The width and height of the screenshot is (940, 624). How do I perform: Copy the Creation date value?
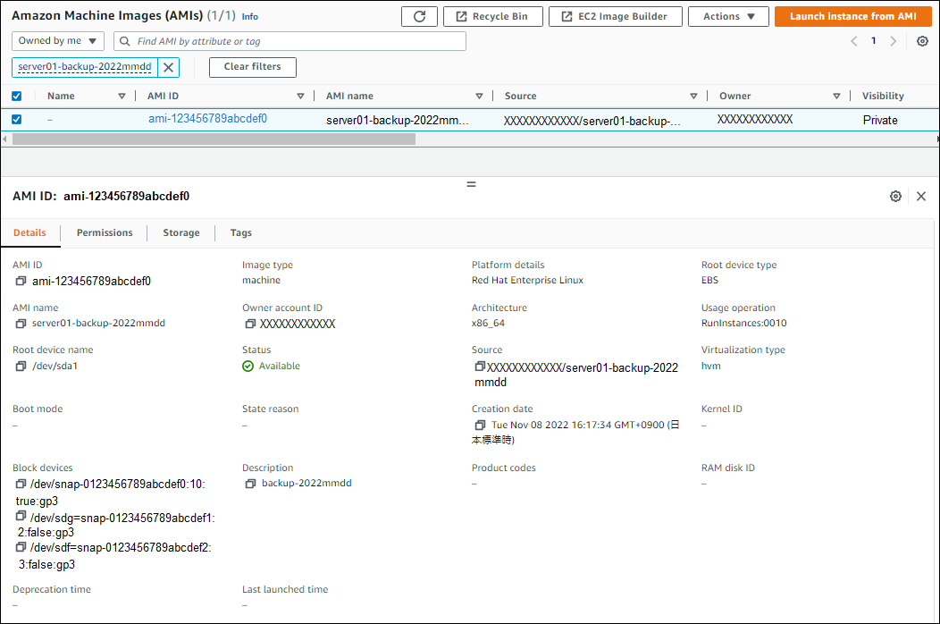480,426
